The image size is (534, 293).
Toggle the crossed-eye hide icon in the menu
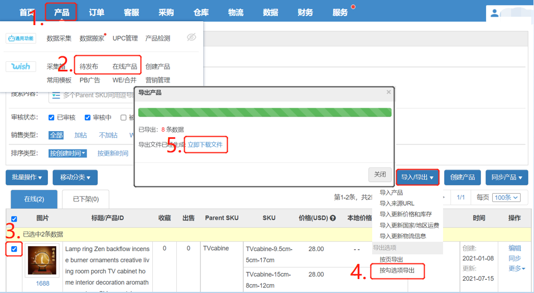coord(191,37)
